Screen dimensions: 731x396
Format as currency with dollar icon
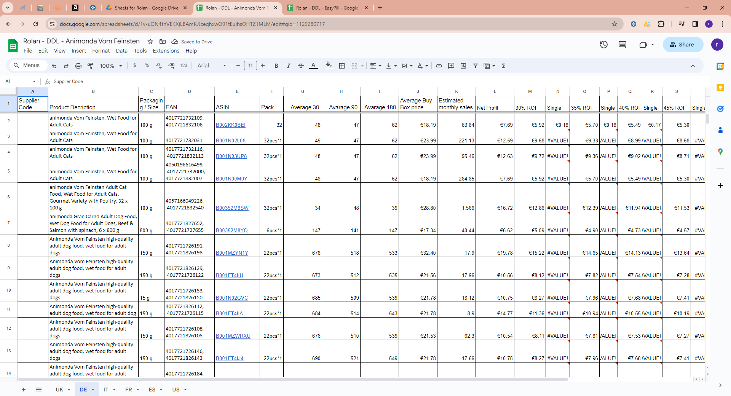135,65
